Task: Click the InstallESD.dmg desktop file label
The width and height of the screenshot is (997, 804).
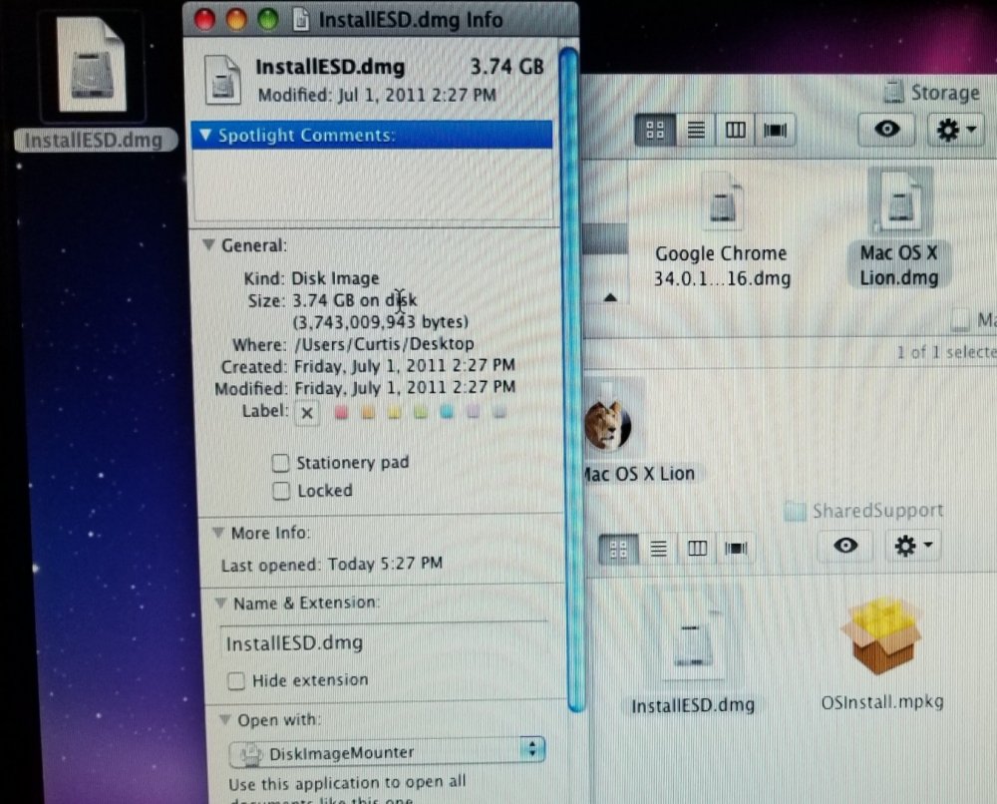Action: click(x=94, y=140)
